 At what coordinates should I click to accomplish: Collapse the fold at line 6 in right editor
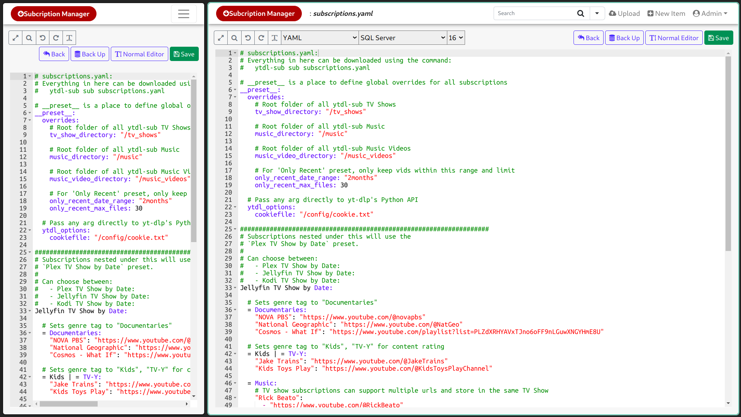tap(235, 90)
